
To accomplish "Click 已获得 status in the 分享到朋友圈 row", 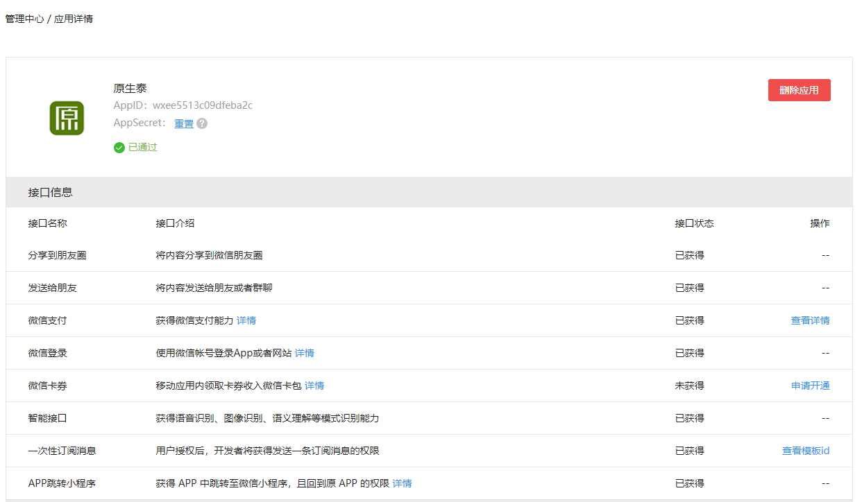I will (x=690, y=255).
